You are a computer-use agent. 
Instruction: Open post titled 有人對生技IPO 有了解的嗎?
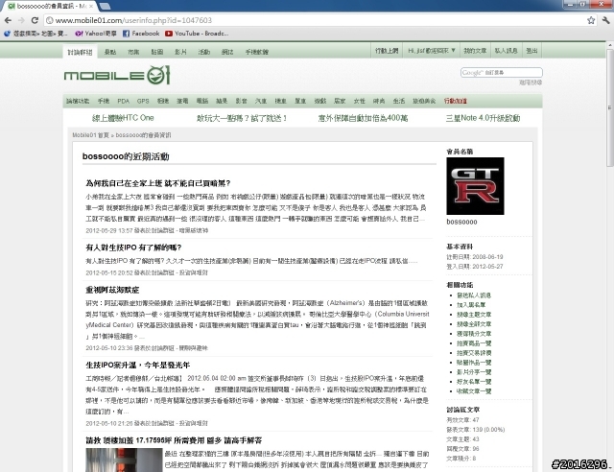point(133,248)
